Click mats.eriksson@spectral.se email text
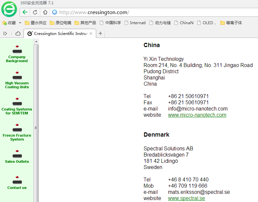The height and width of the screenshot is (202, 258). click(199, 192)
